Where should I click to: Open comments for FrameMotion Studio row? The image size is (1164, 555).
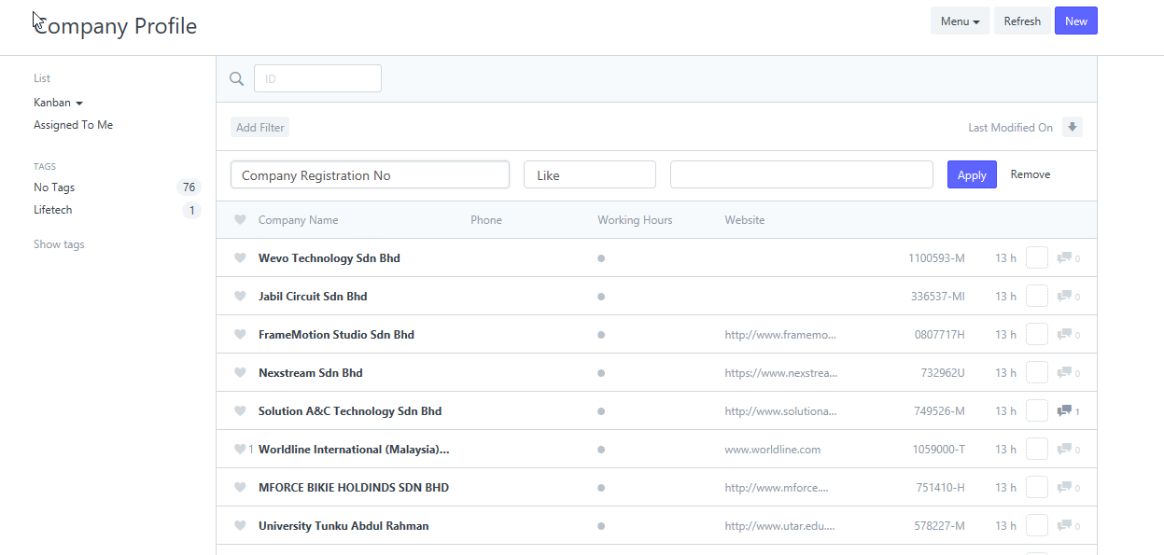[x=1068, y=335]
